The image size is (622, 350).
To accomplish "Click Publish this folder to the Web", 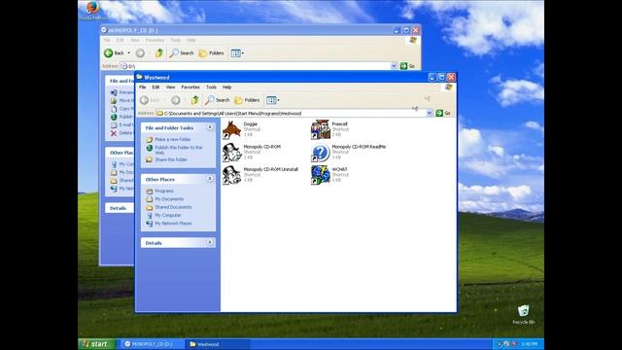I will (179, 150).
